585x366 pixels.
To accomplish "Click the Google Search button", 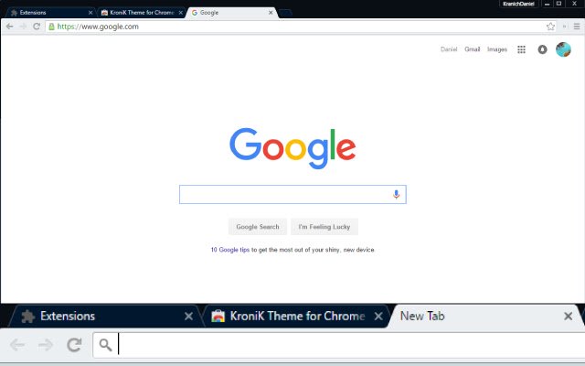I will pyautogui.click(x=258, y=227).
